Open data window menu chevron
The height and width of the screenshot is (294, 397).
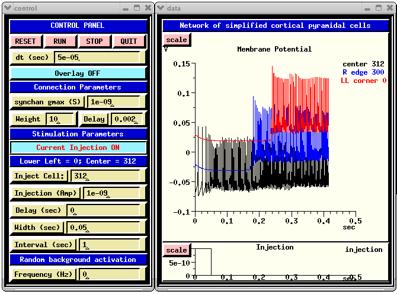click(x=161, y=8)
